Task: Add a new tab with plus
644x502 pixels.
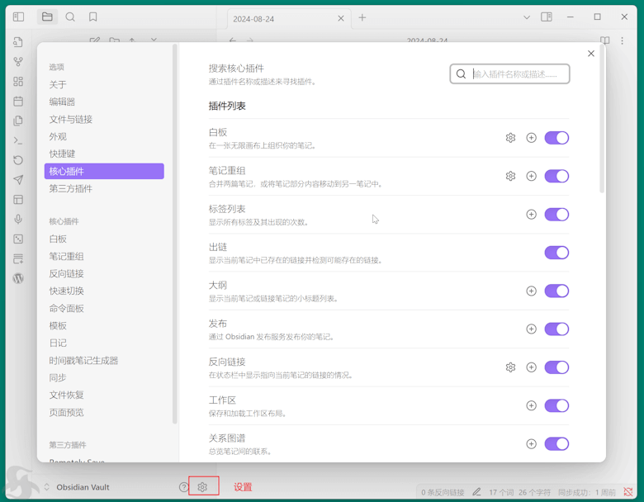Action: [x=362, y=17]
